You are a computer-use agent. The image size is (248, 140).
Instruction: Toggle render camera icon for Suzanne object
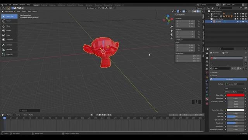(x=246, y=22)
